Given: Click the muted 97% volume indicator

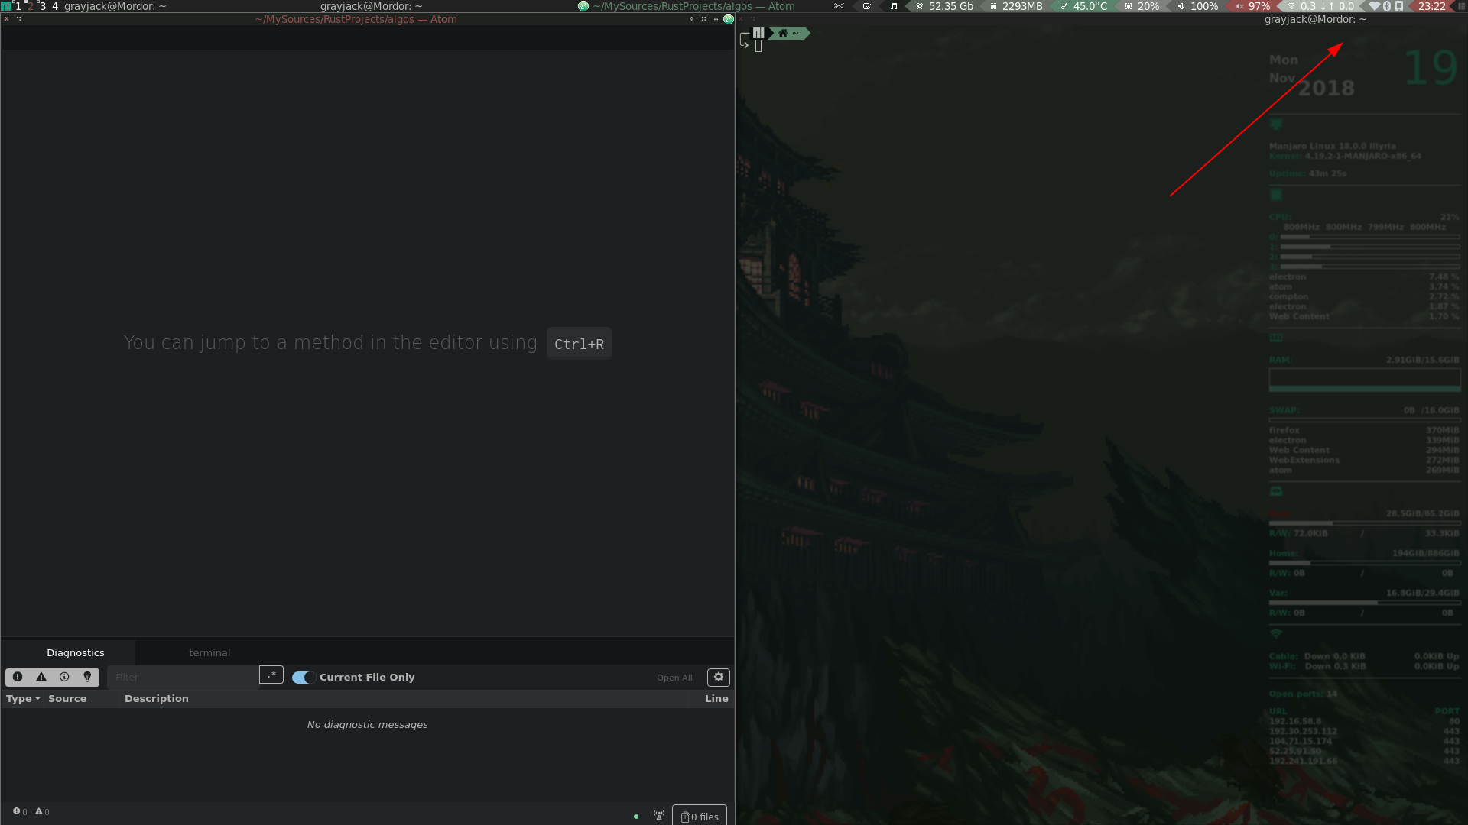Looking at the screenshot, I should [1252, 6].
